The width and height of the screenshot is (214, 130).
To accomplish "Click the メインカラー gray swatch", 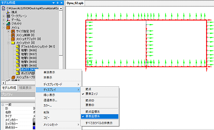I will click(x=34, y=120).
